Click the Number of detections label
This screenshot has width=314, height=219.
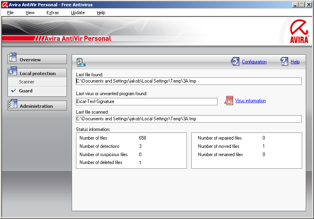99,146
